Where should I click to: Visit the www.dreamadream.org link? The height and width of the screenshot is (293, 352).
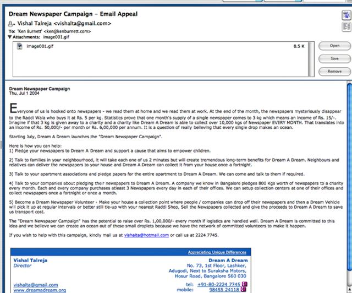coord(39,290)
